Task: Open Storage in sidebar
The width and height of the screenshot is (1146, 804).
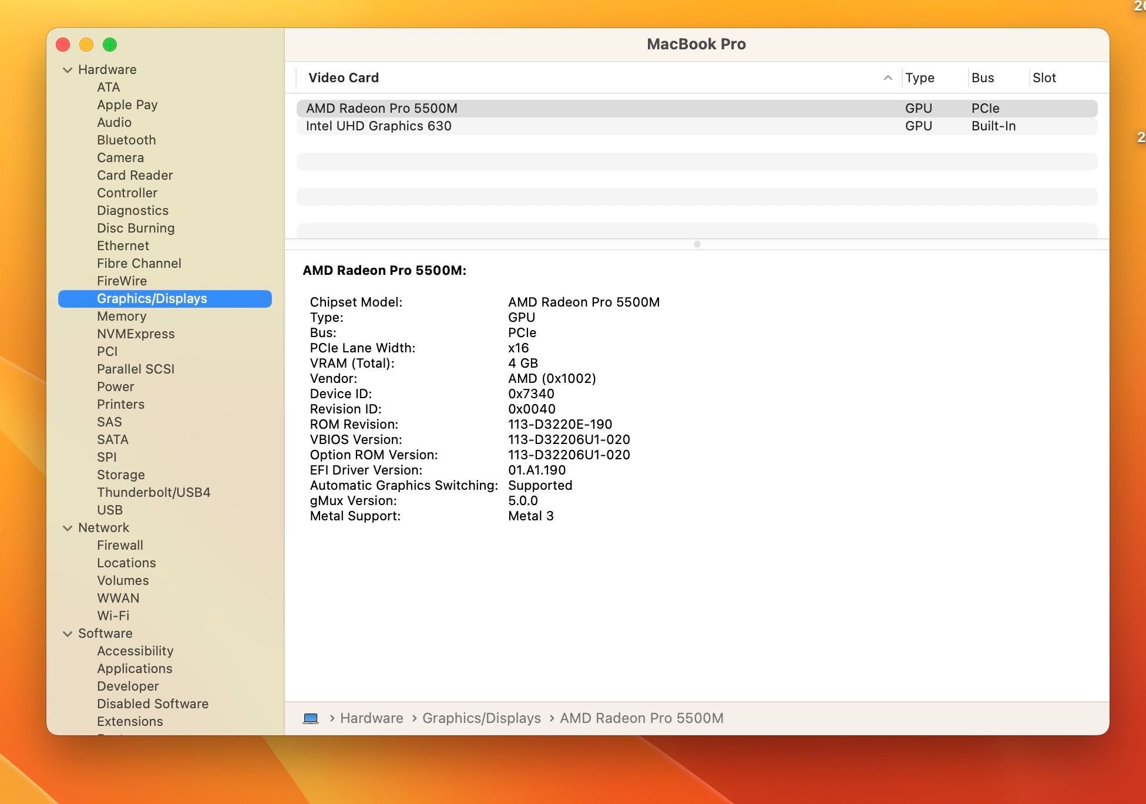Action: pos(120,475)
